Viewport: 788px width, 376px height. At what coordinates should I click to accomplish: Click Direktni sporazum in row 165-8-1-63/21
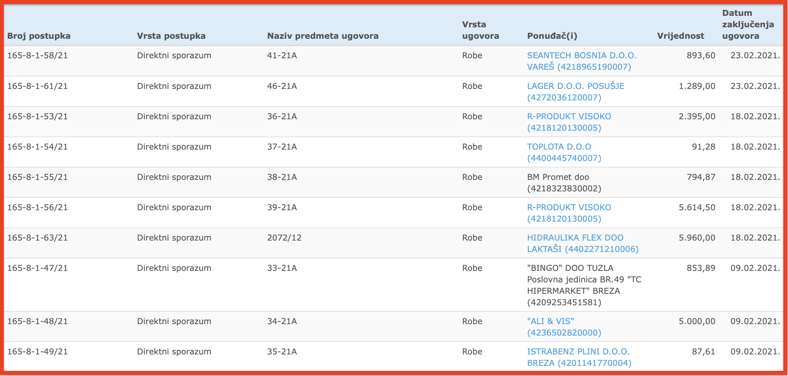click(x=174, y=238)
